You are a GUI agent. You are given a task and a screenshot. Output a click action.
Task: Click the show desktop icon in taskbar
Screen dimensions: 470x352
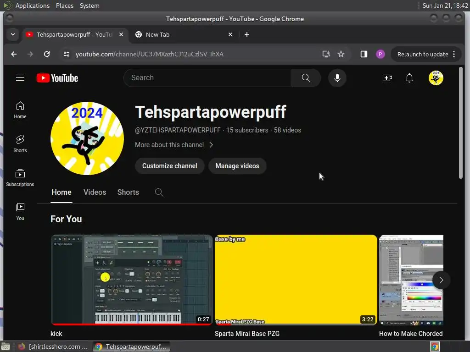pyautogui.click(x=6, y=346)
